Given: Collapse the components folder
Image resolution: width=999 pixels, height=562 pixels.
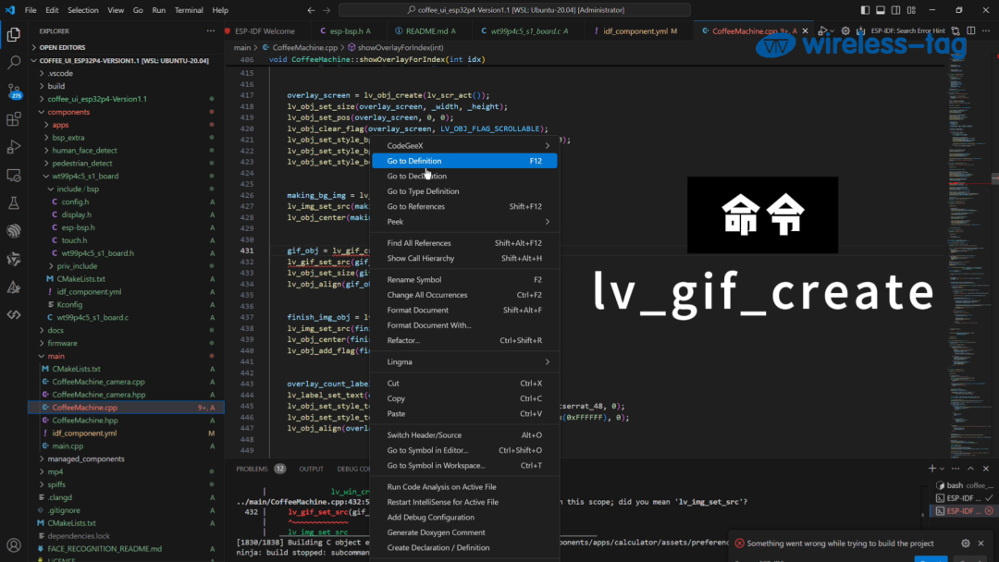Looking at the screenshot, I should [68, 112].
